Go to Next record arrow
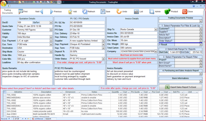The height and width of the screenshot is (121, 206). pos(39,11)
